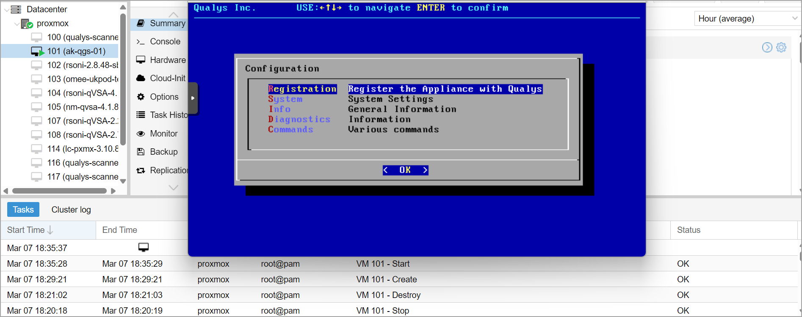Click the 'VM 101 - Start' task entry
Viewport: 802px width, 317px height.
383,264
